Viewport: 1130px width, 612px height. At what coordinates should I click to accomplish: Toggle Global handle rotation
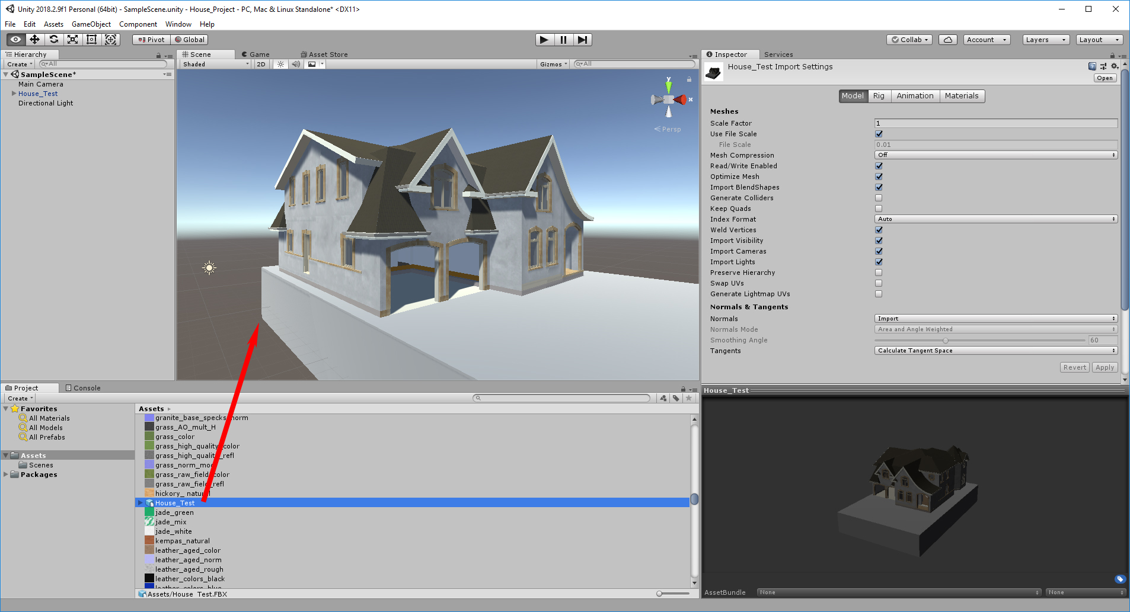(190, 40)
